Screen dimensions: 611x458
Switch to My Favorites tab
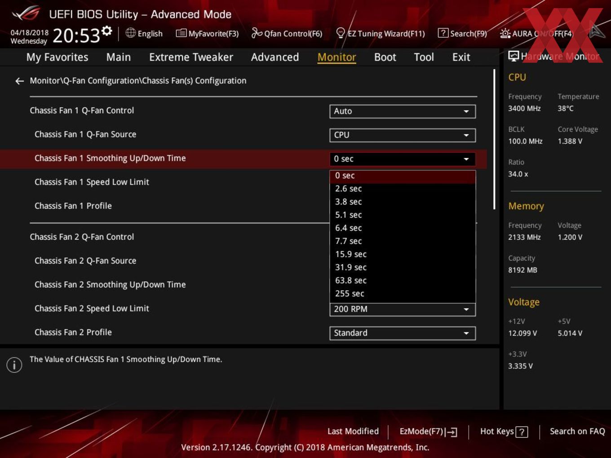(x=57, y=57)
